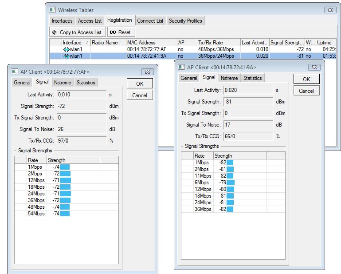
Task: Click Last Activity field showing 0.010
Action: [x=82, y=95]
